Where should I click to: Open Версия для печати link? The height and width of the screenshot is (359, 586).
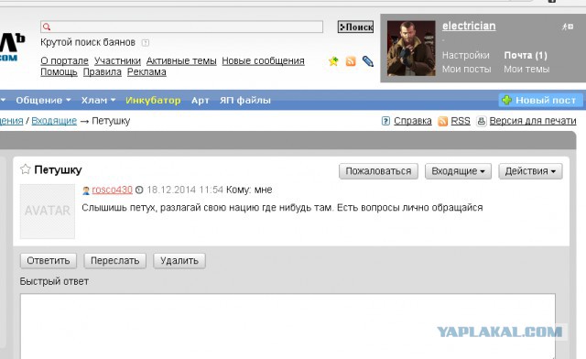[x=533, y=121]
